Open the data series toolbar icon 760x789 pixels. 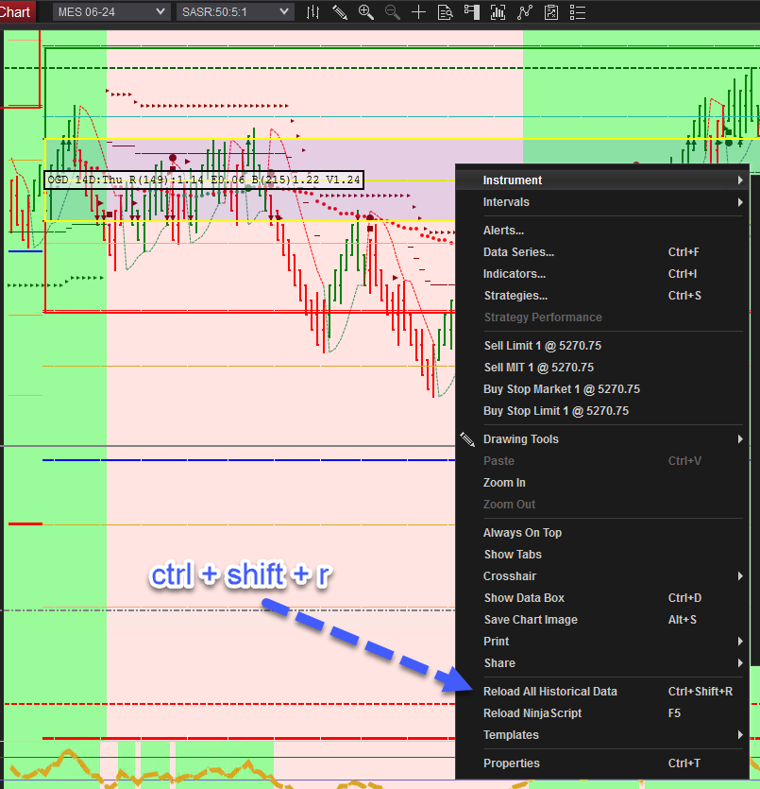click(498, 12)
